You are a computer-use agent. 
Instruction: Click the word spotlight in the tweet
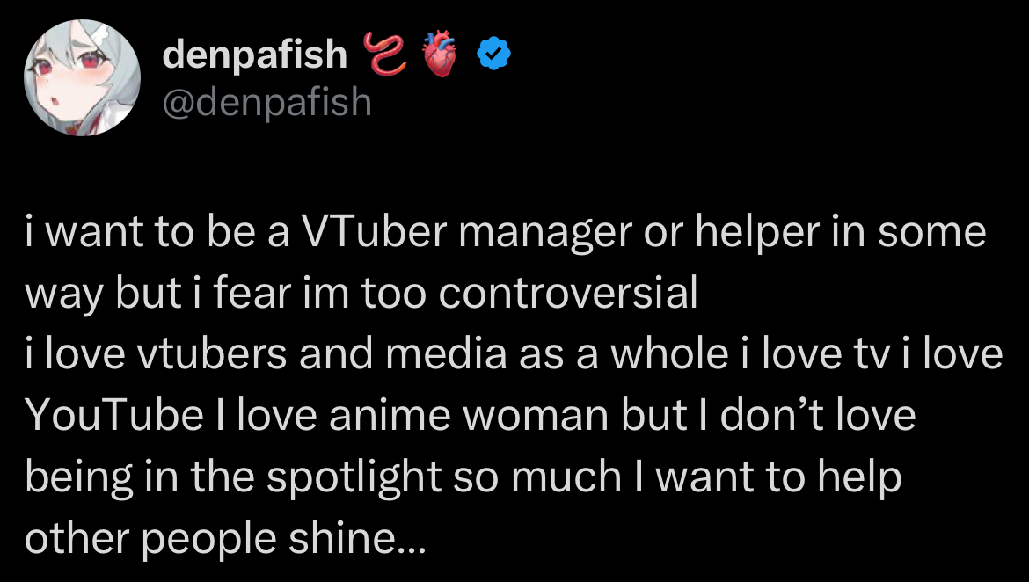354,477
